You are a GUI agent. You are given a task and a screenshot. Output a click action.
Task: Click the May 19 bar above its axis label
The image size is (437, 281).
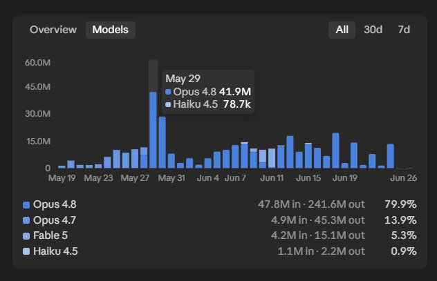point(62,167)
